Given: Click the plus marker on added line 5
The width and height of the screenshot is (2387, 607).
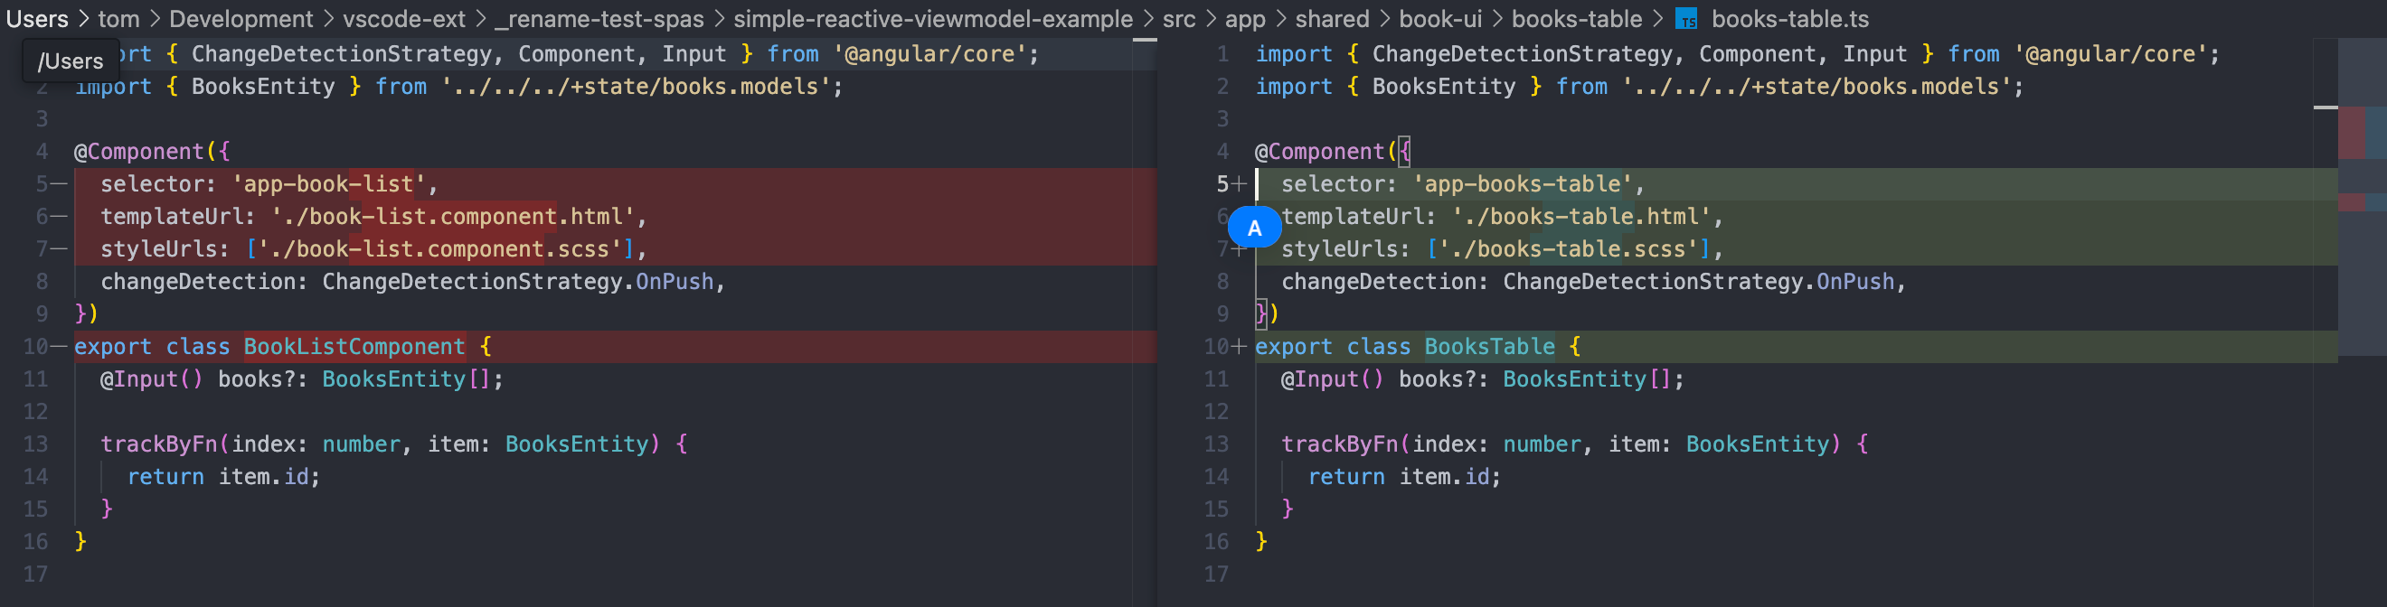Looking at the screenshot, I should [1239, 184].
